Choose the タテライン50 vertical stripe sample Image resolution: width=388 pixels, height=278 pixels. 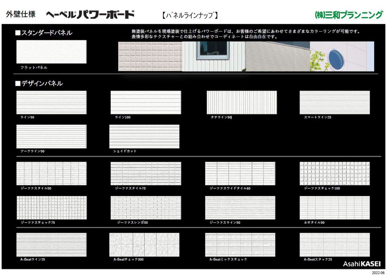[241, 103]
